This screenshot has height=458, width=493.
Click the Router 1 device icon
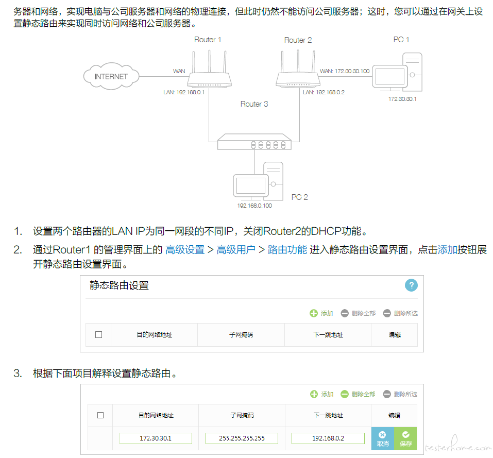point(209,69)
